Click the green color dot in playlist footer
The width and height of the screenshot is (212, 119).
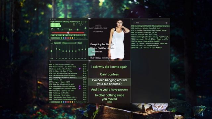[x=61, y=102]
